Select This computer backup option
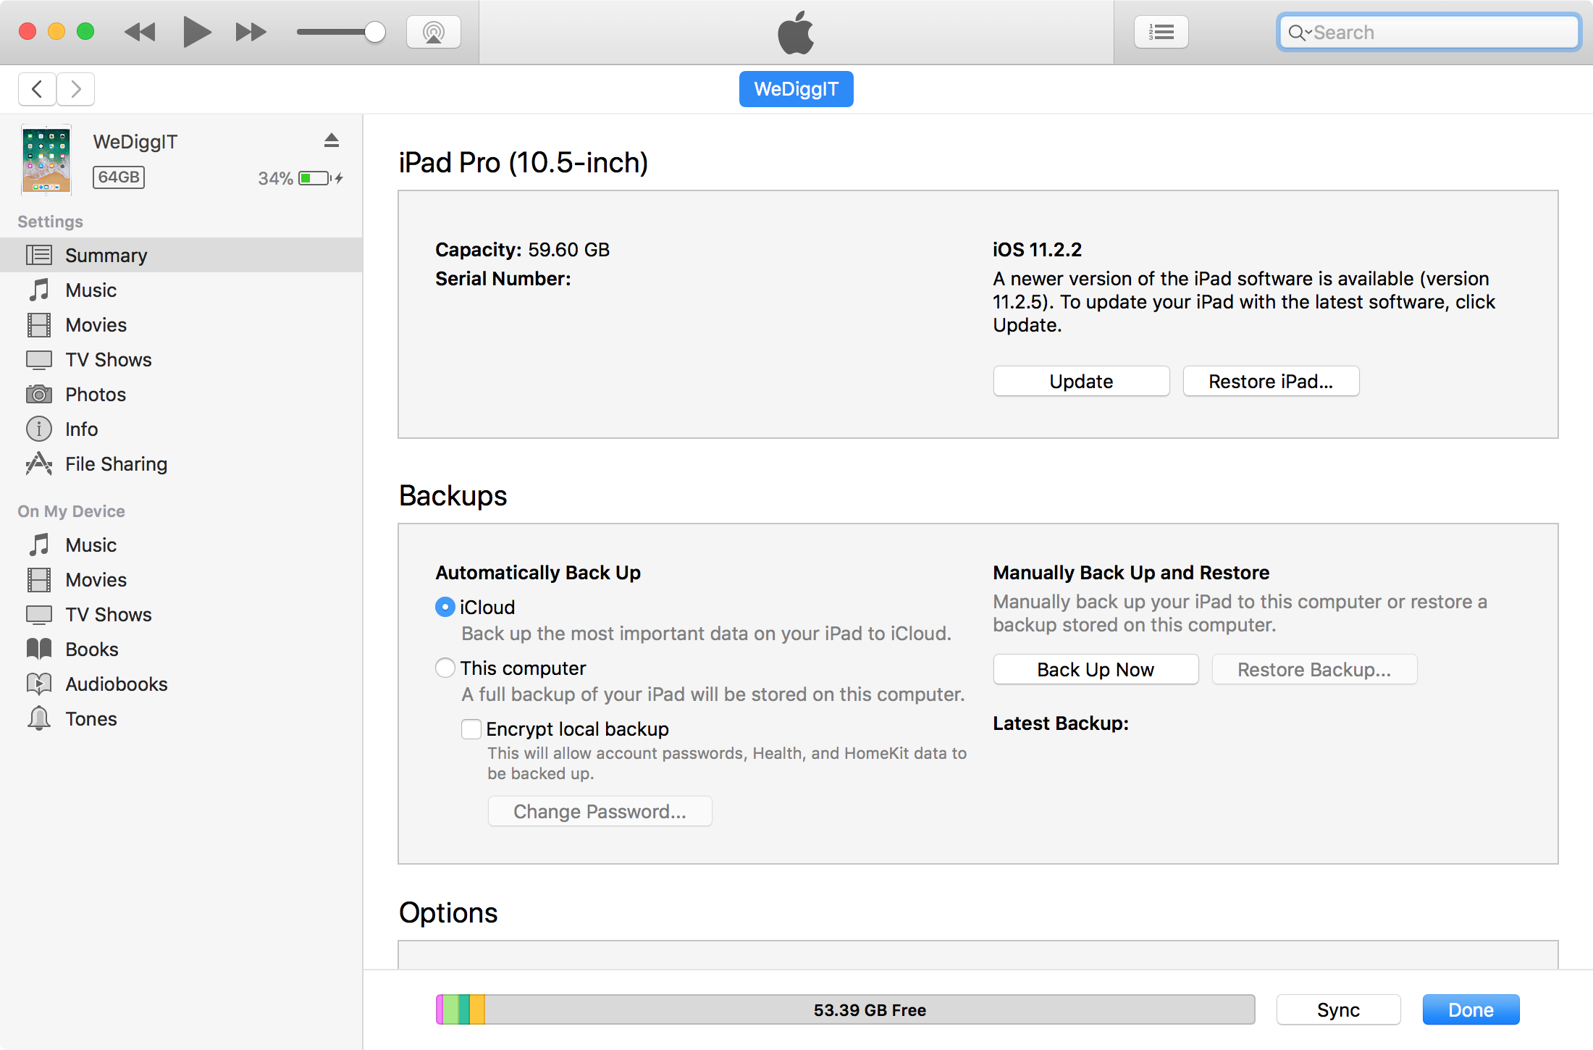This screenshot has width=1593, height=1050. pyautogui.click(x=445, y=668)
